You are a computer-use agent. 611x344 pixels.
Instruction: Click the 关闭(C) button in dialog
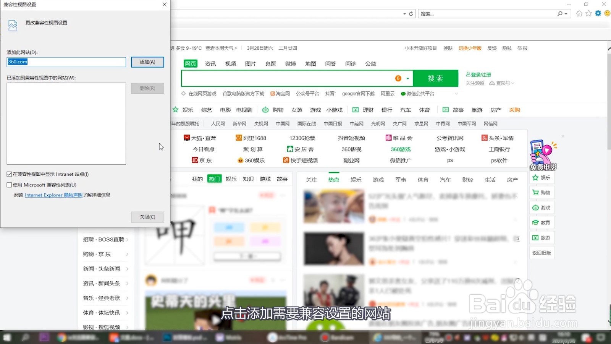(x=147, y=217)
